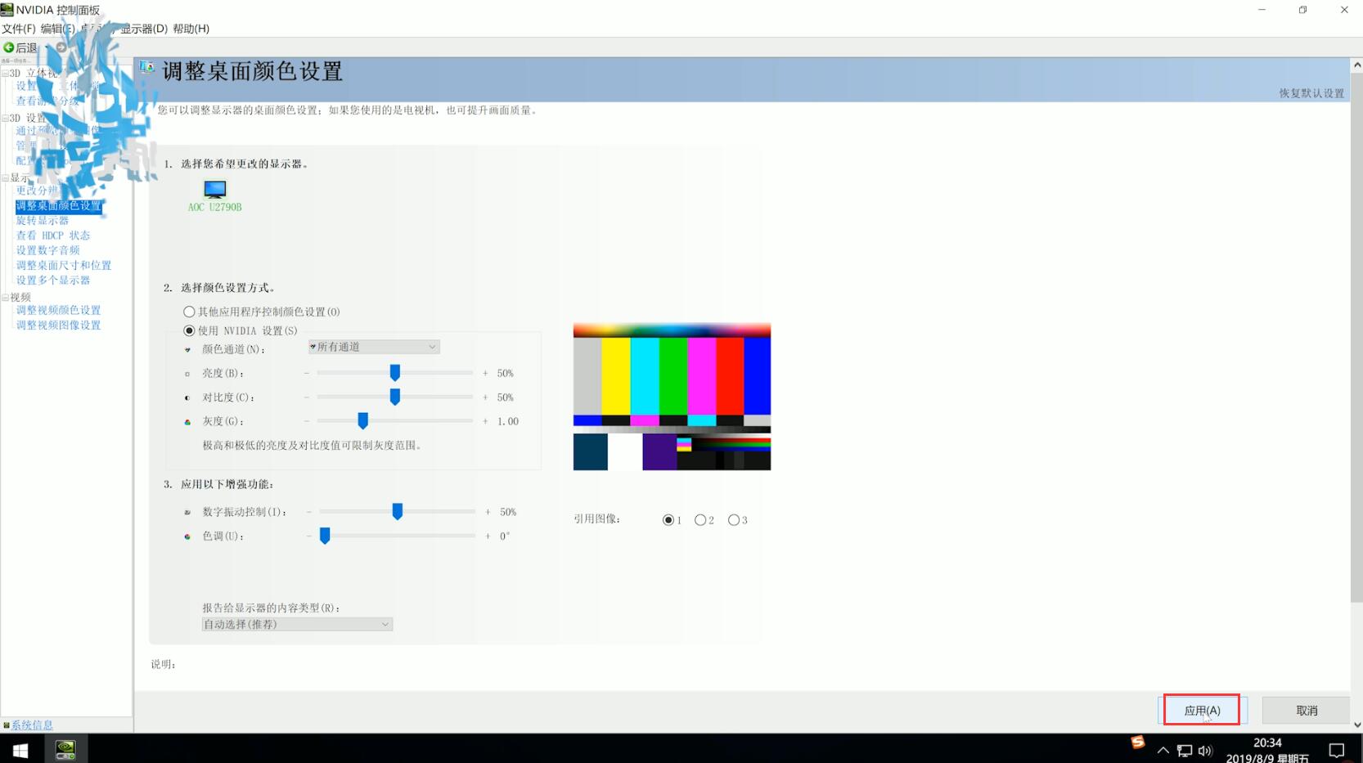The width and height of the screenshot is (1363, 763).
Task: Click the icon beside 对比度(C) label
Action: point(187,398)
